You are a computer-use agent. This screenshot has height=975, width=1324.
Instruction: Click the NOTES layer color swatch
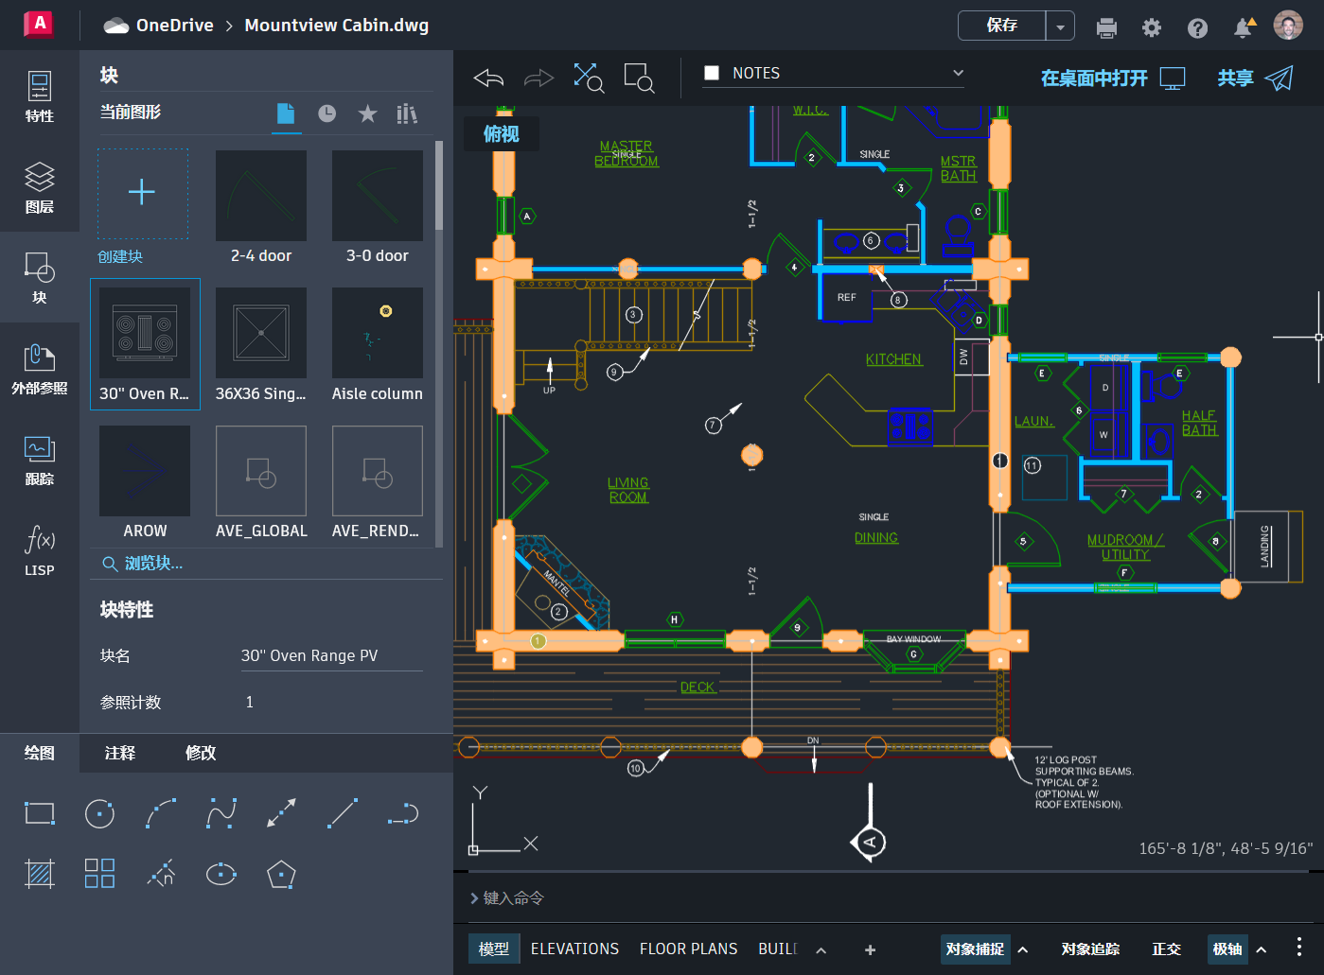point(712,73)
